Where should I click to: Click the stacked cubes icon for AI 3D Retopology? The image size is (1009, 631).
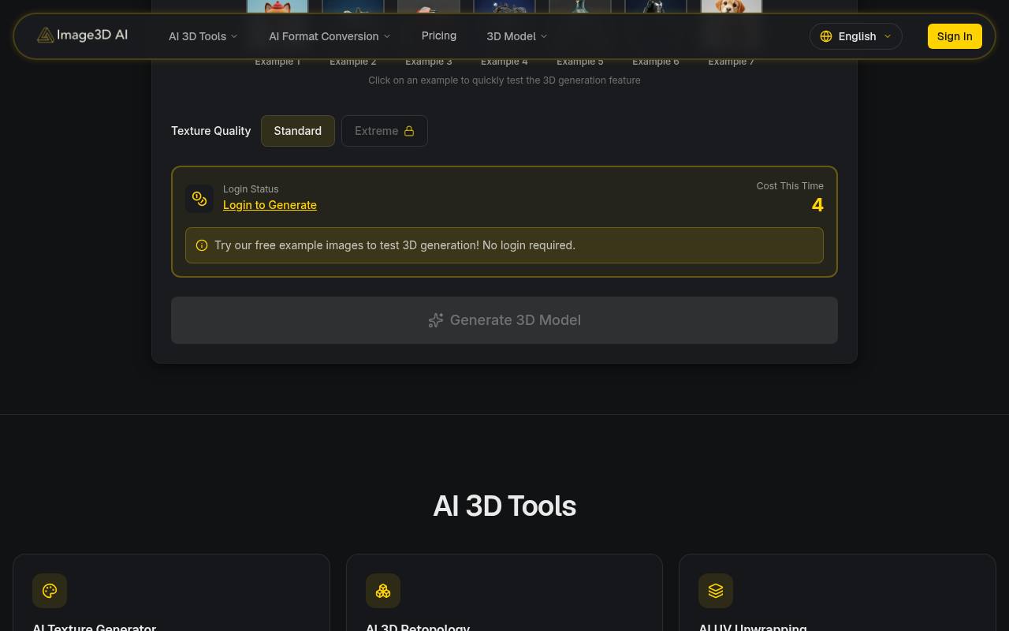click(x=383, y=591)
